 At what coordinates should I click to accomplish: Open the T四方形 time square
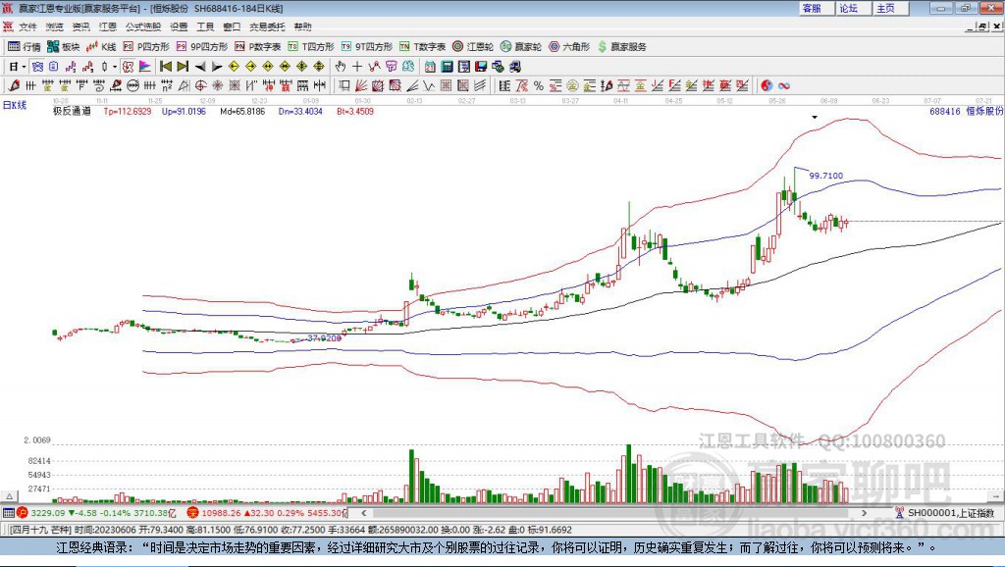pos(311,47)
